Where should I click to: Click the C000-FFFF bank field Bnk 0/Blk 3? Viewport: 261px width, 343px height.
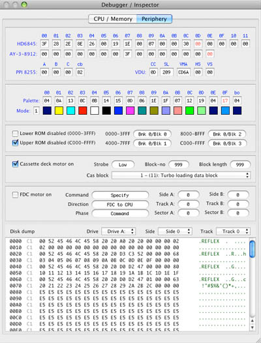[x=227, y=143]
